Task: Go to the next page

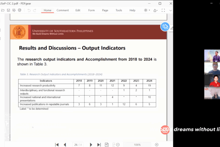Action: [91, 145]
